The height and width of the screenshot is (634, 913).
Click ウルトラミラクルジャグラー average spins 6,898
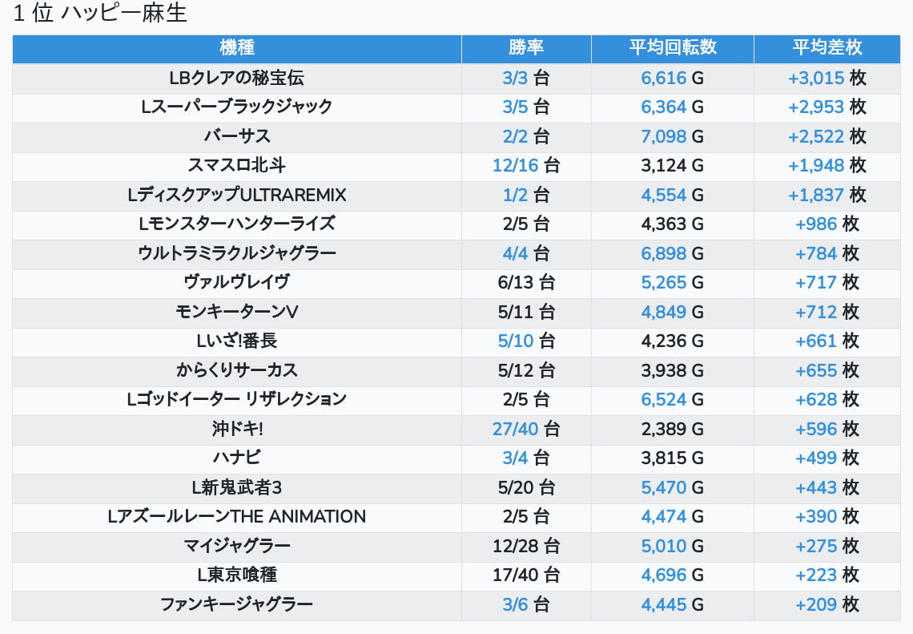(x=664, y=253)
